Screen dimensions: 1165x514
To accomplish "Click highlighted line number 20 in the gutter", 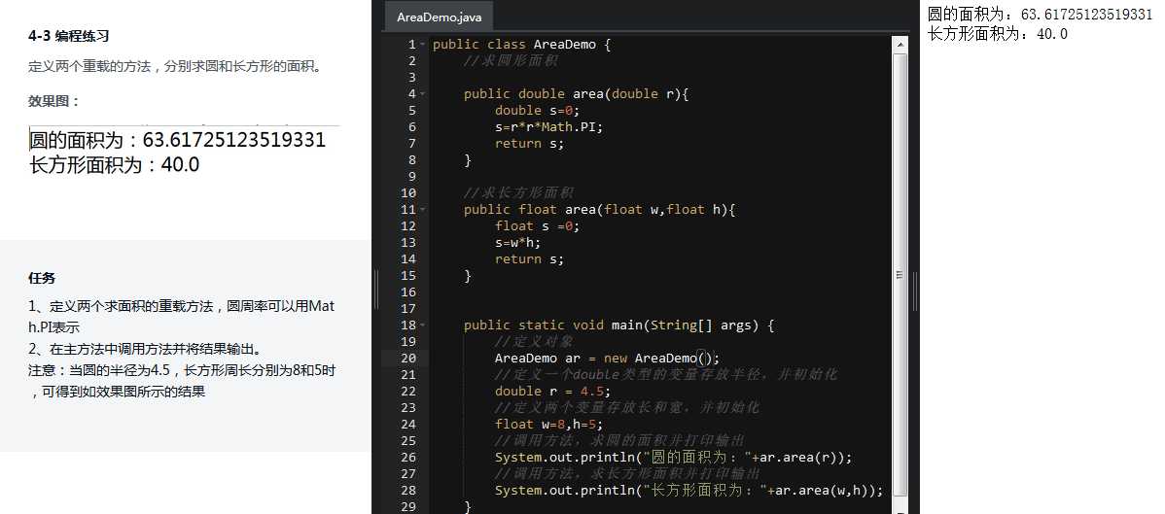I will pyautogui.click(x=407, y=358).
